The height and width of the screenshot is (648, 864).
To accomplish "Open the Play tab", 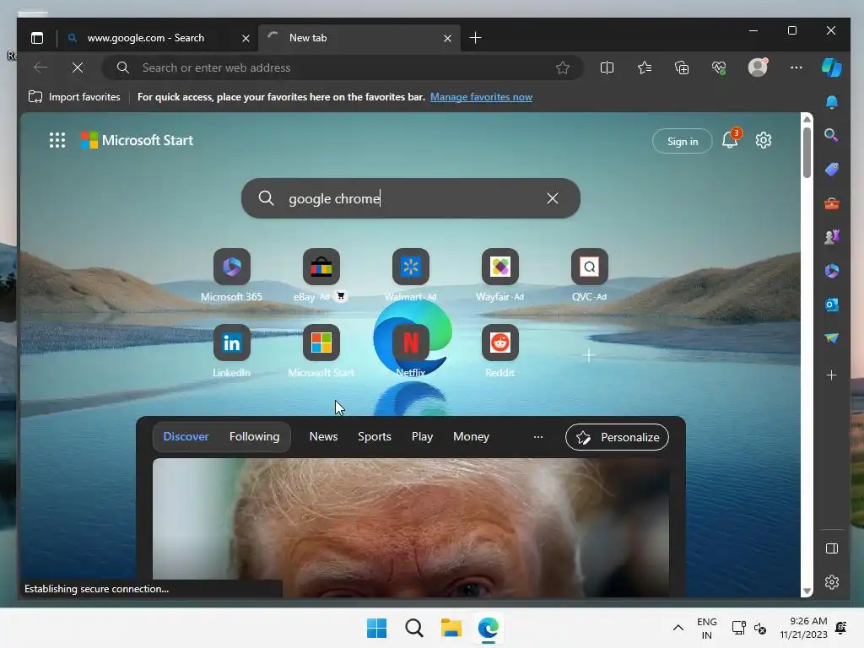I will click(422, 436).
